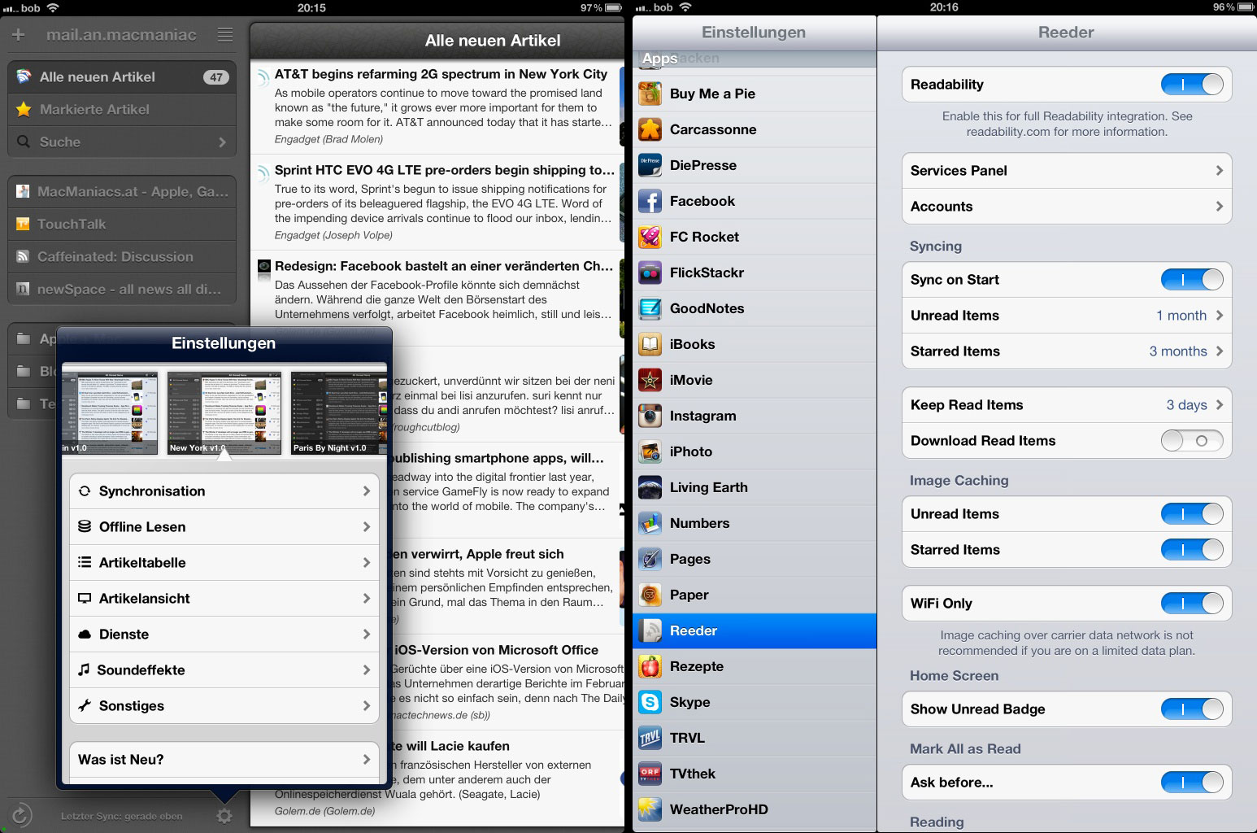Open the Dienste settings entry
Image resolution: width=1257 pixels, height=833 pixels.
pos(224,635)
